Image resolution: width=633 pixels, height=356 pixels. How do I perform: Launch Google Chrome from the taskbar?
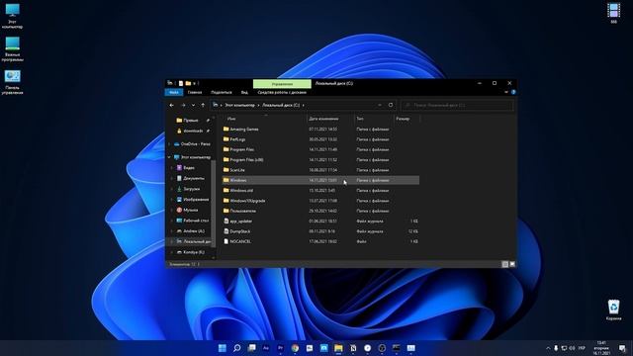click(295, 348)
